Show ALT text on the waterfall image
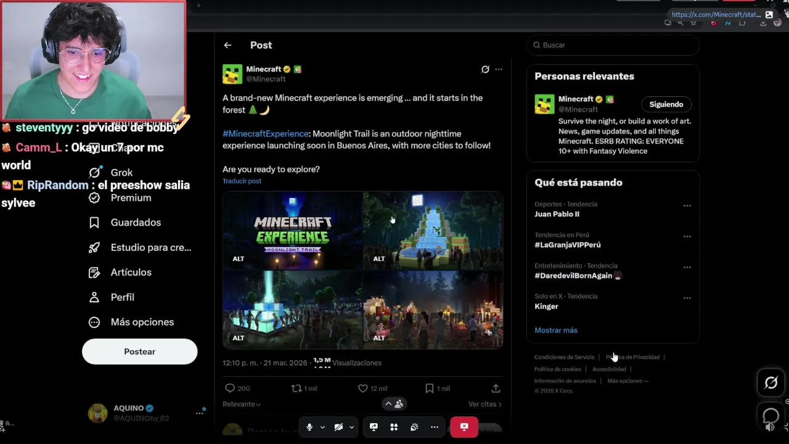 click(378, 259)
